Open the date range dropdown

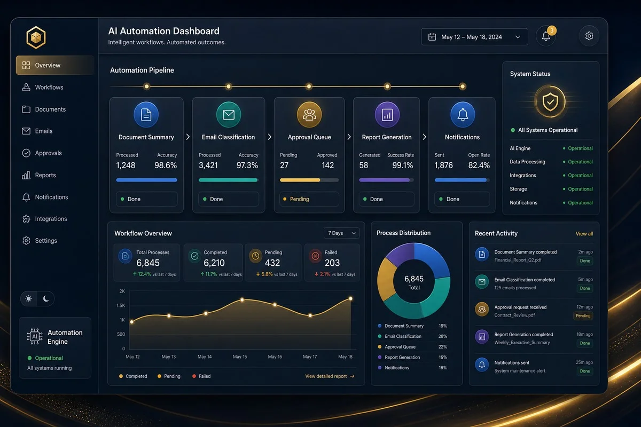click(x=474, y=37)
